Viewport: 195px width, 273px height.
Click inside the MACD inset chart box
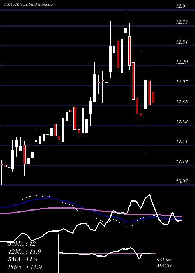pos(107,253)
